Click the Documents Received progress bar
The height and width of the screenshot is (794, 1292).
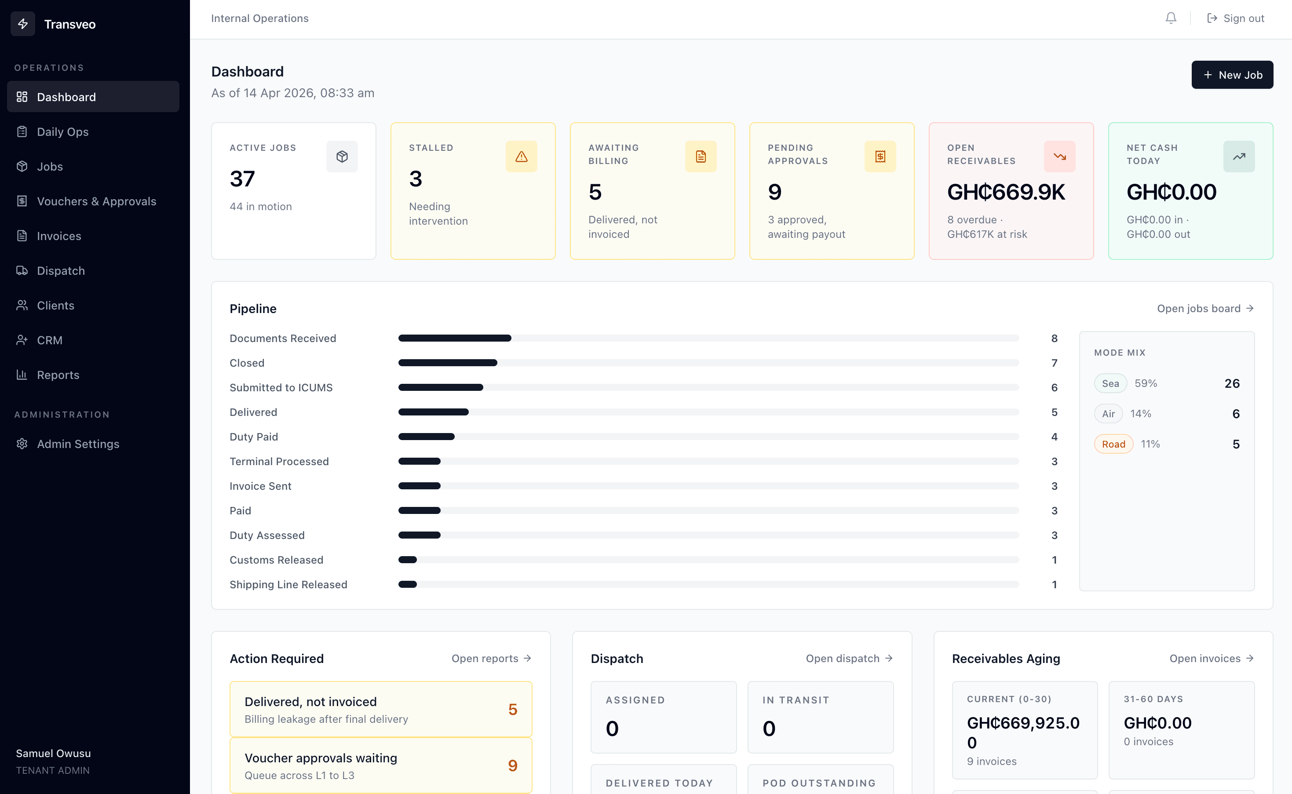[x=708, y=338]
